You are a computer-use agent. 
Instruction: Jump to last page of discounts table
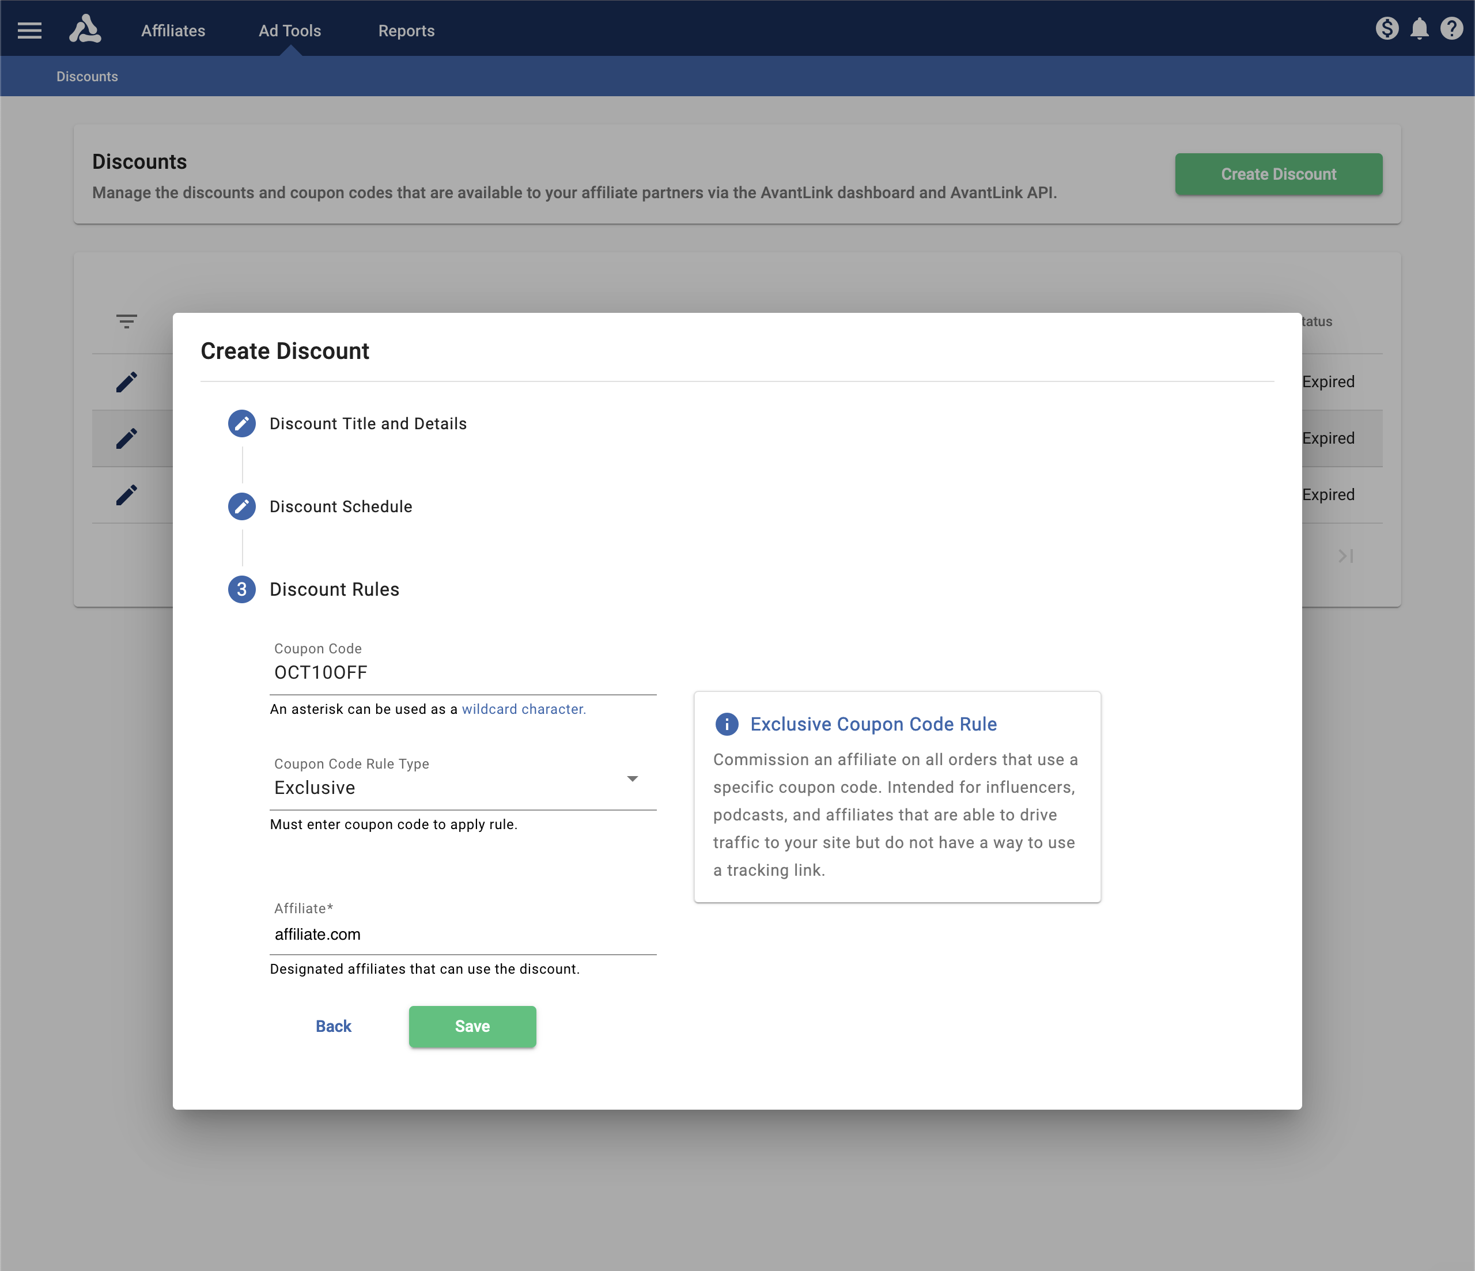1345,556
